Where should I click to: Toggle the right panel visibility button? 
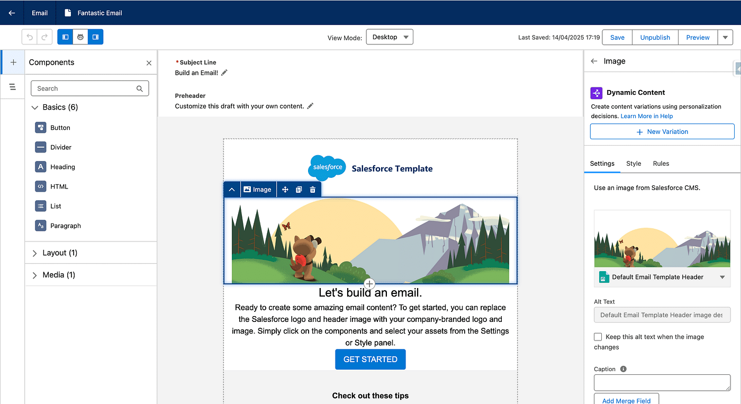(x=96, y=37)
